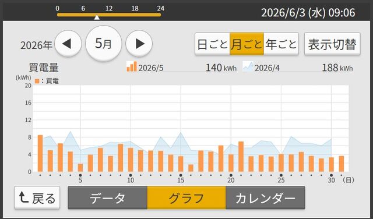The width and height of the screenshot is (373, 219).
Task: Click the blue area chart icon beside 2026/4
Action: pyautogui.click(x=248, y=66)
